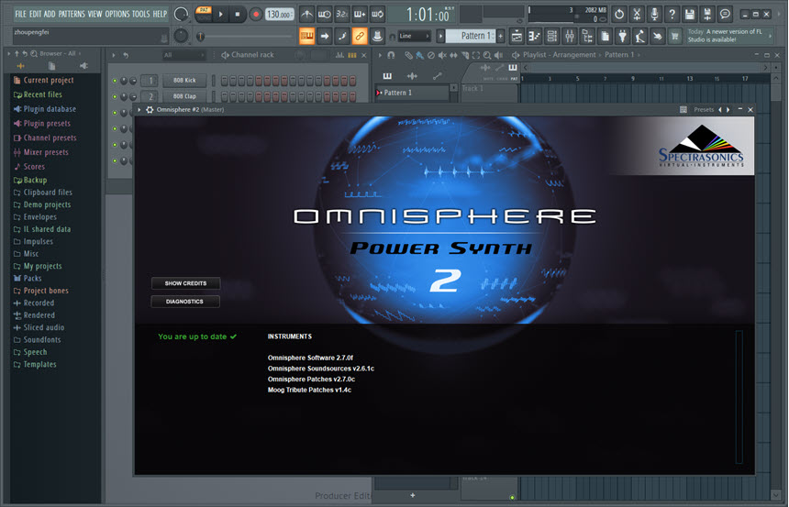The height and width of the screenshot is (507, 789).
Task: Click the song position slider
Action: pos(247,37)
